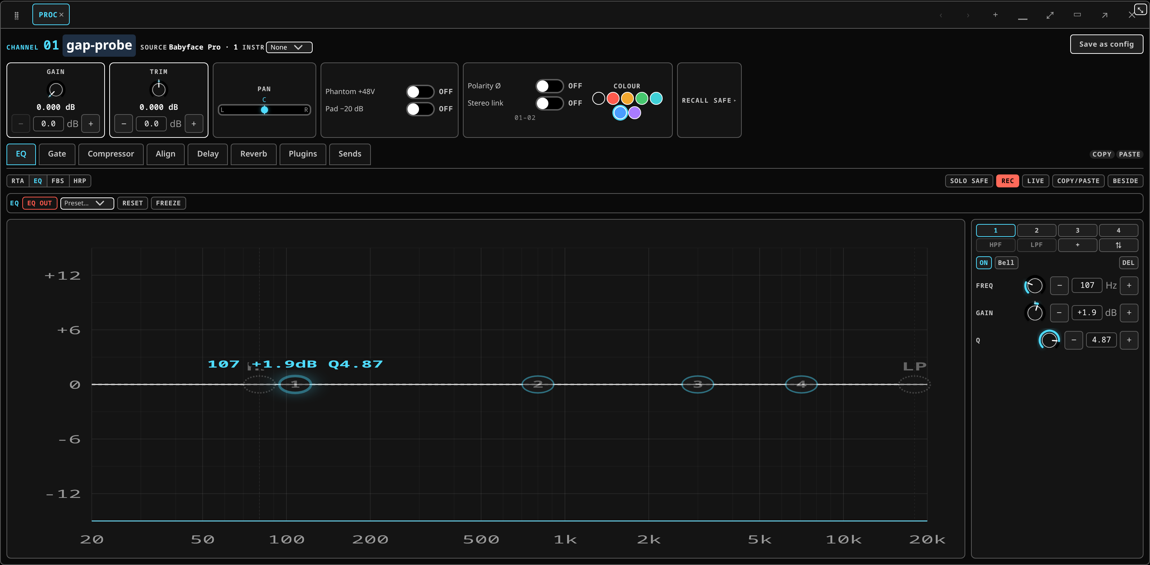Image resolution: width=1150 pixels, height=565 pixels.
Task: Switch to the Compressor tab
Action: [111, 154]
